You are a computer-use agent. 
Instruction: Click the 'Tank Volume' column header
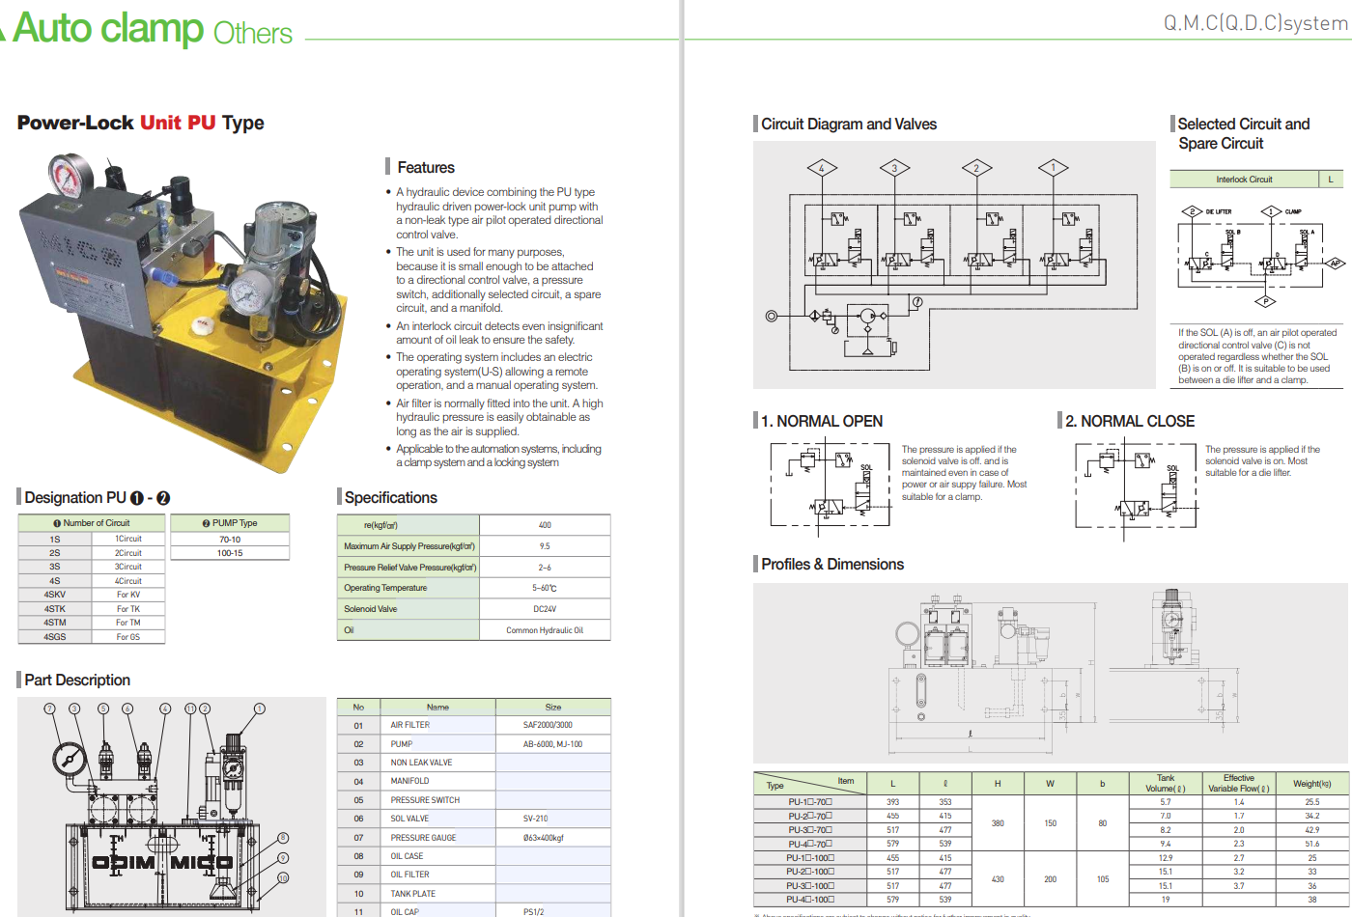[x=1165, y=783]
